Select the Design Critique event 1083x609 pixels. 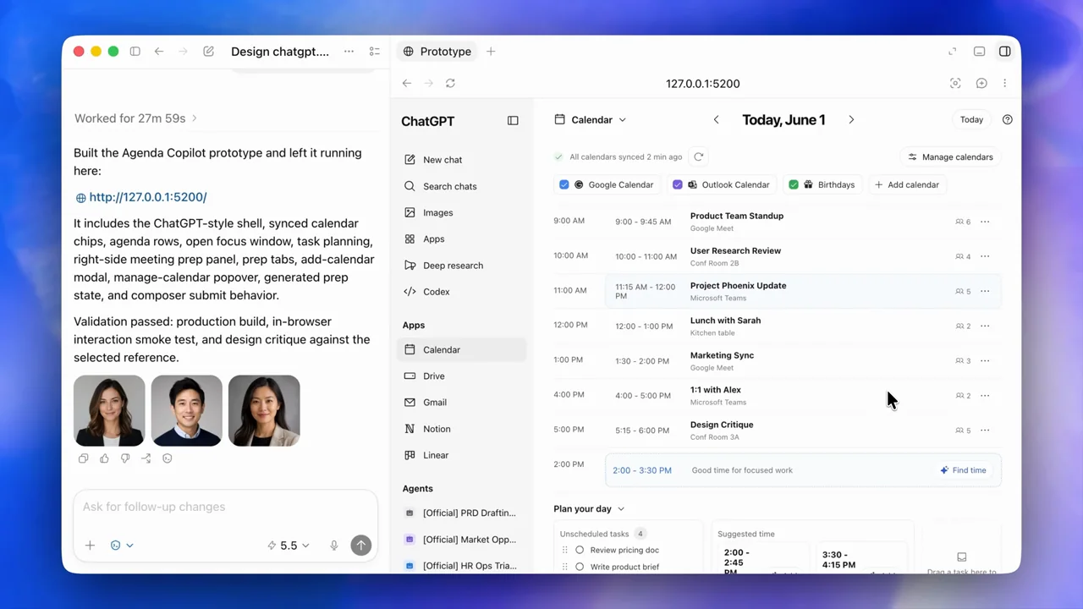[x=803, y=431]
